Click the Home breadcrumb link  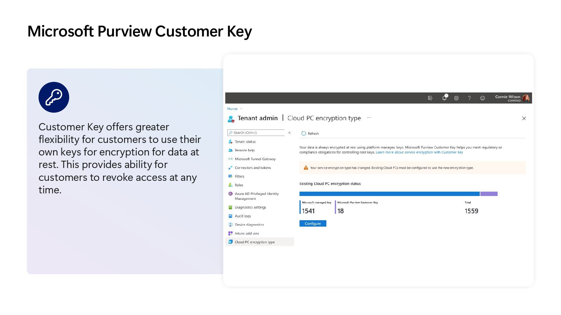pos(232,109)
